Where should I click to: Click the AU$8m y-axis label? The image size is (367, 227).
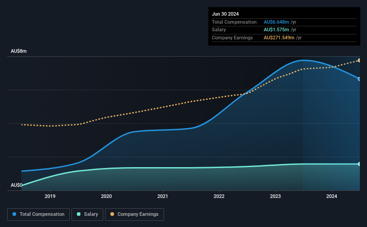(19, 51)
